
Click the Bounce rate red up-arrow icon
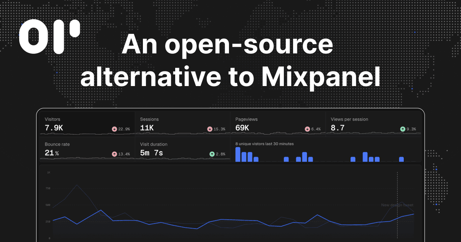pyautogui.click(x=114, y=154)
